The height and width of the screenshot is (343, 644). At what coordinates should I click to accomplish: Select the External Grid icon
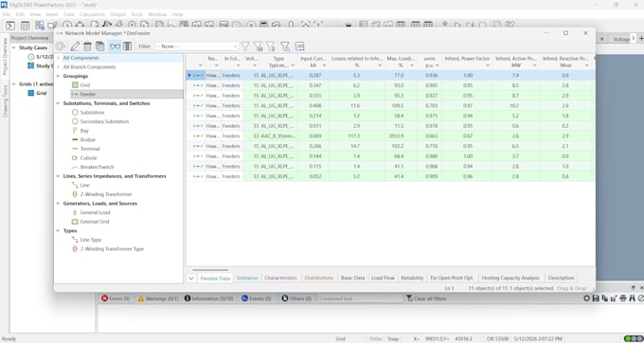pos(75,222)
